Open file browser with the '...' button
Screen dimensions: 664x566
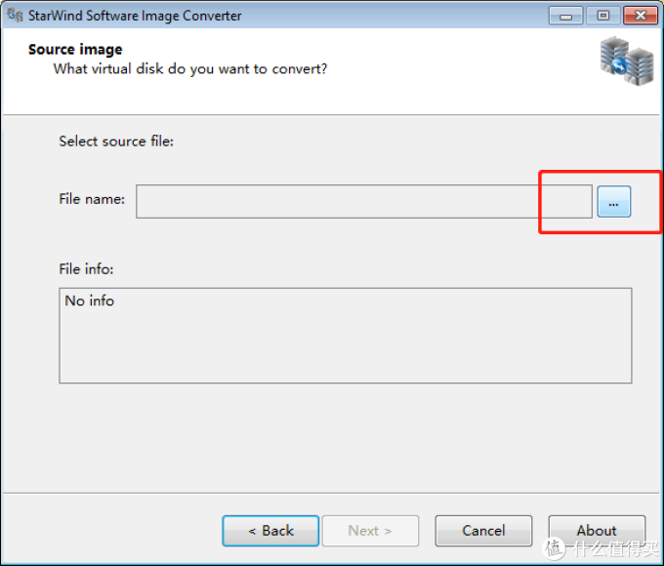pos(613,201)
